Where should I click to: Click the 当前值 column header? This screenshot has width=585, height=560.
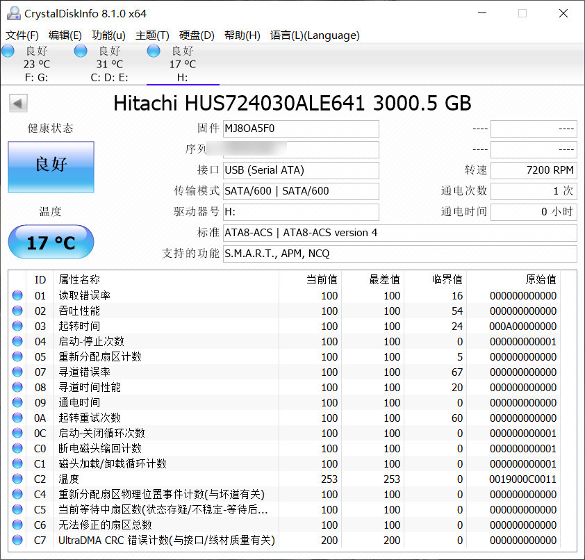322,279
